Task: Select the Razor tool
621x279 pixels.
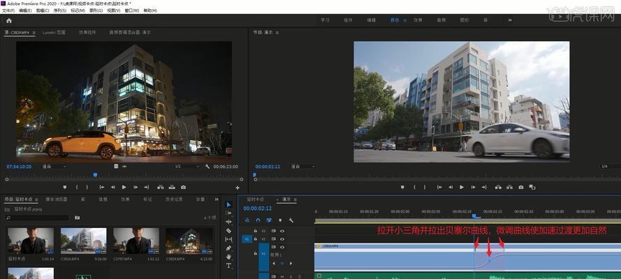Action: [x=228, y=230]
